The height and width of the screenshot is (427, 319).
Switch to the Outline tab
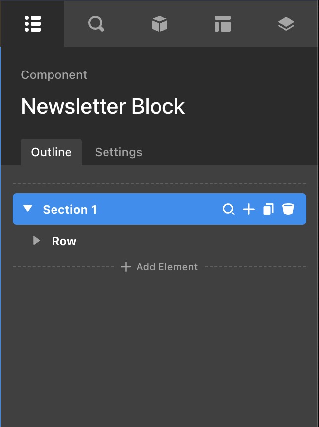[51, 152]
